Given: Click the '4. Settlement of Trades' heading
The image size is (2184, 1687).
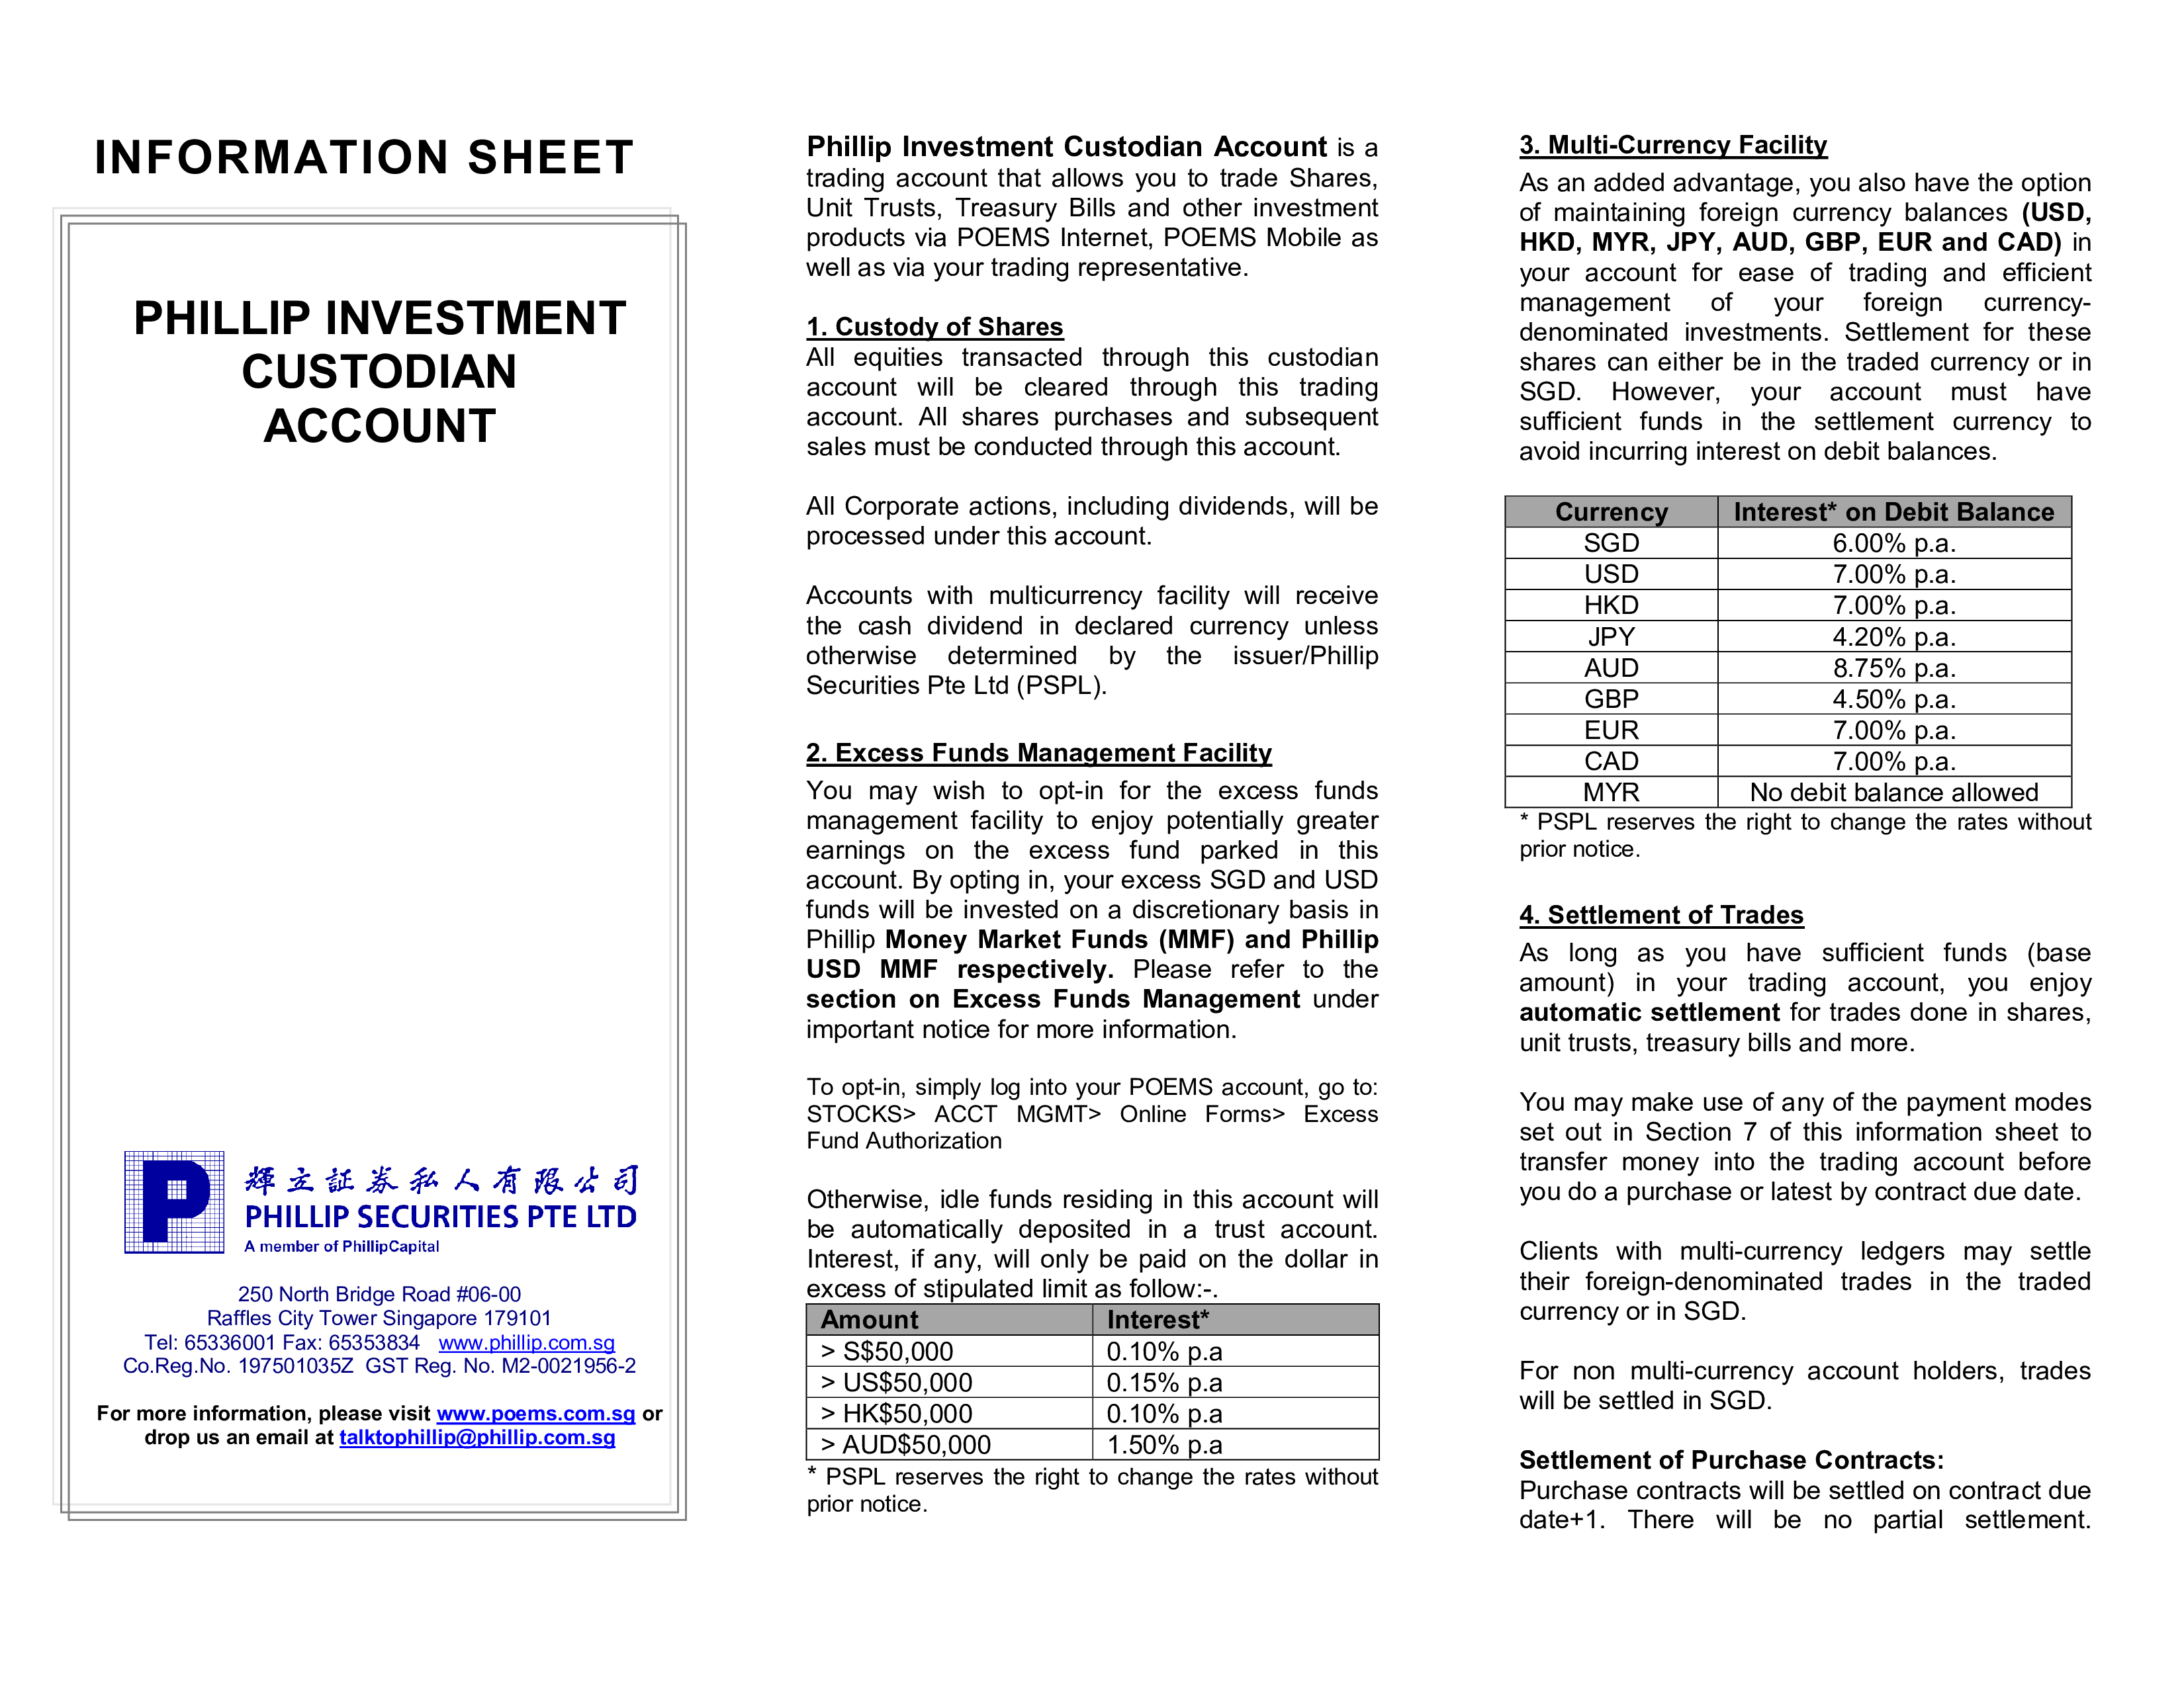Looking at the screenshot, I should [1661, 914].
